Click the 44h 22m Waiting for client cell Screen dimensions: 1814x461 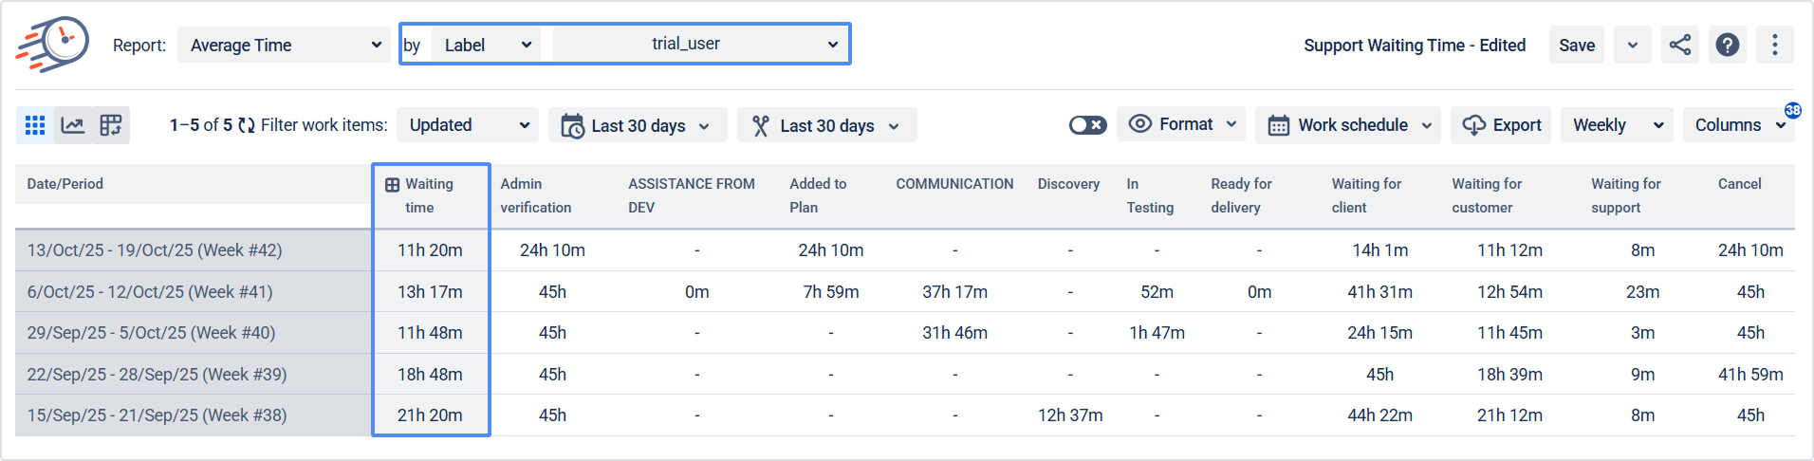tap(1379, 415)
